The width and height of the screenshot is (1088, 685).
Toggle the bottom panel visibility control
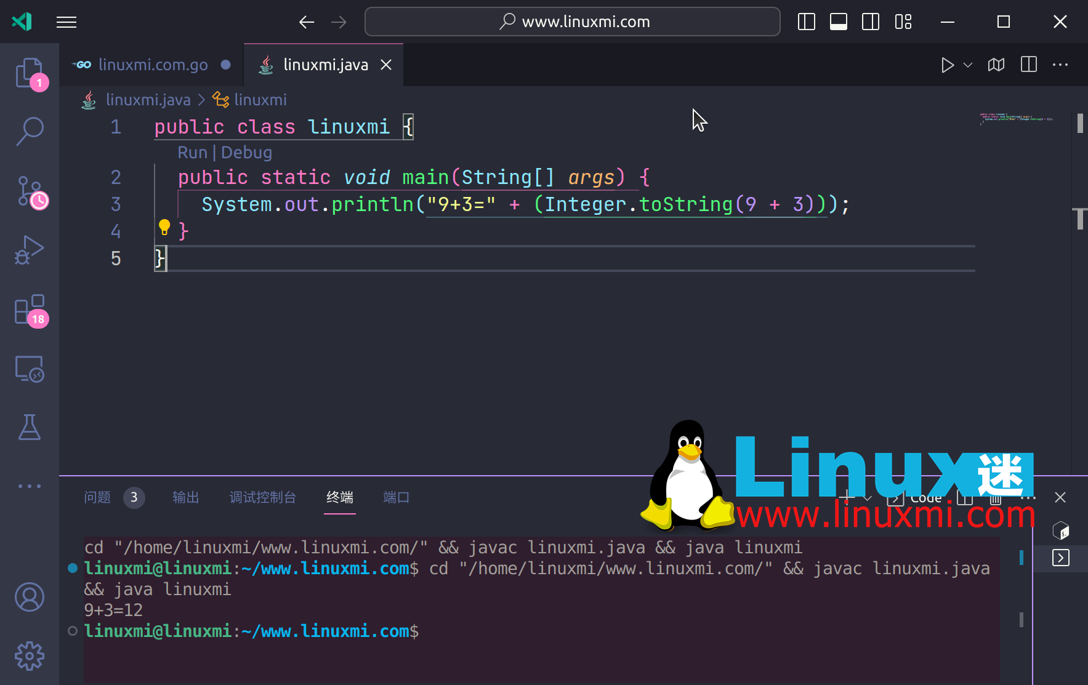[839, 22]
